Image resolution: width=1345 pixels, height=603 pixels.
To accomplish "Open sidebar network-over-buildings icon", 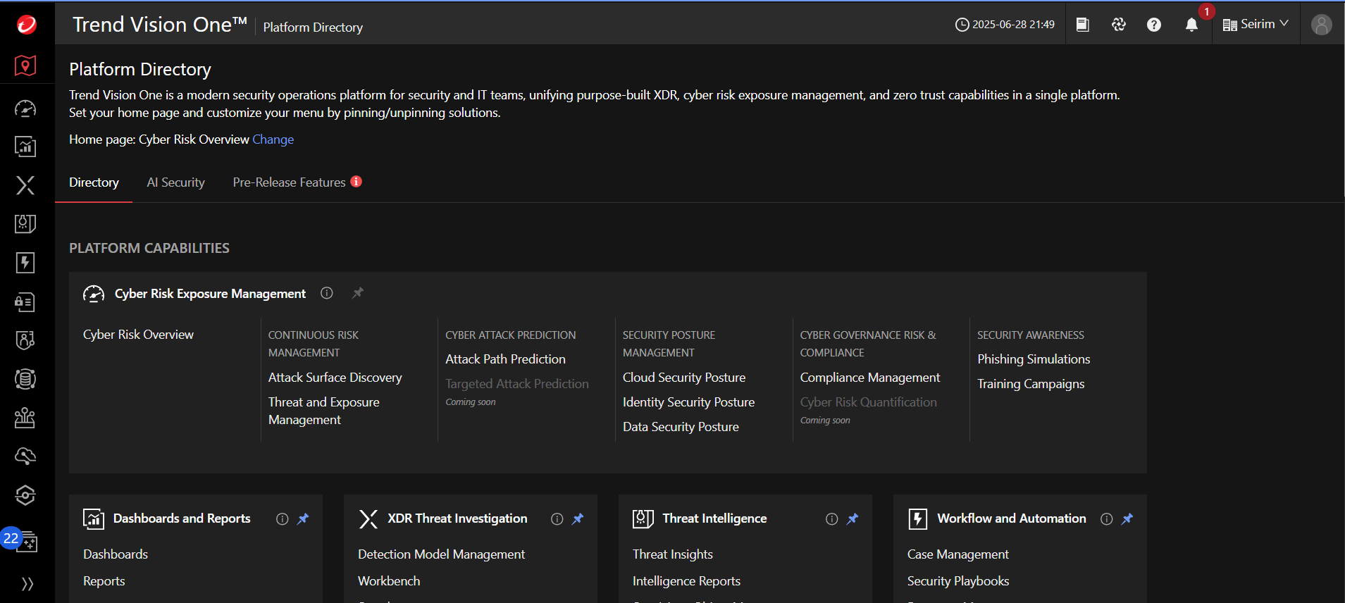I will (25, 418).
